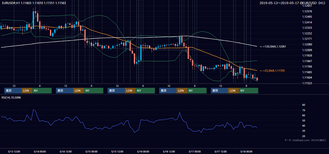Click the 5/13 12:00 time axis label
This screenshot has height=154, width=329.
coord(14,151)
